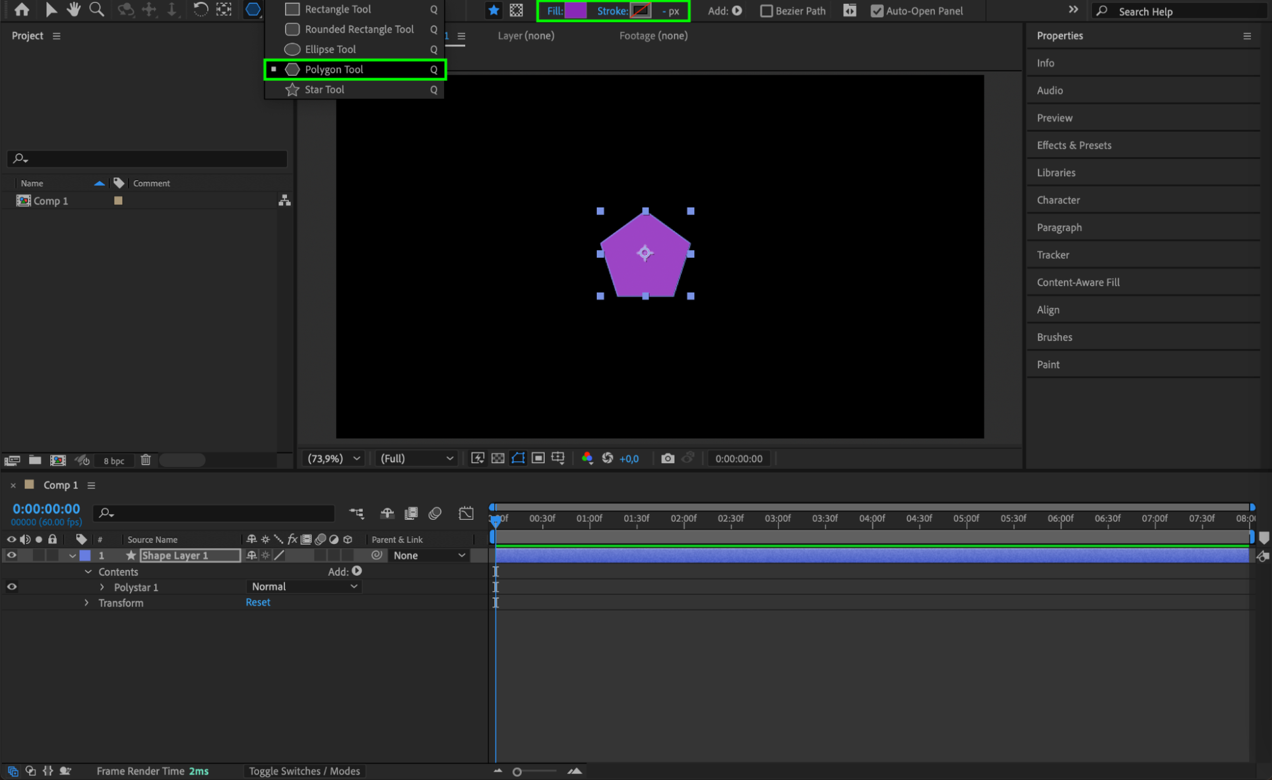Click the Home icon in toolbar
Screen dimensions: 1272x780
click(22, 10)
